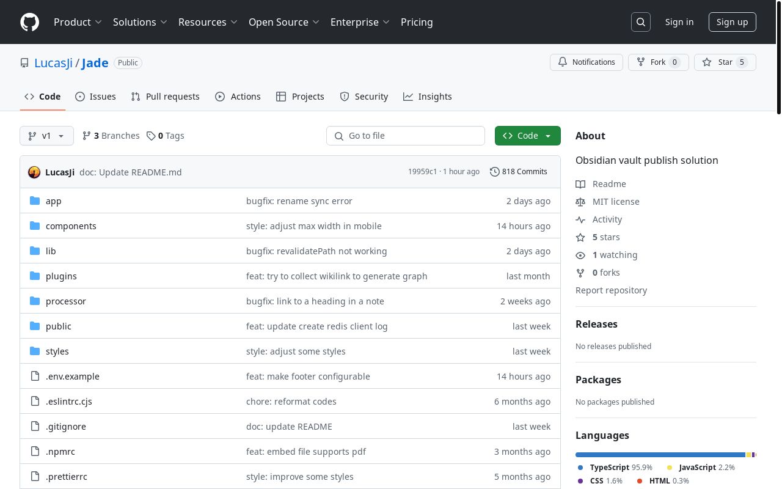Click the branches icon beside 3 Branches

point(87,136)
